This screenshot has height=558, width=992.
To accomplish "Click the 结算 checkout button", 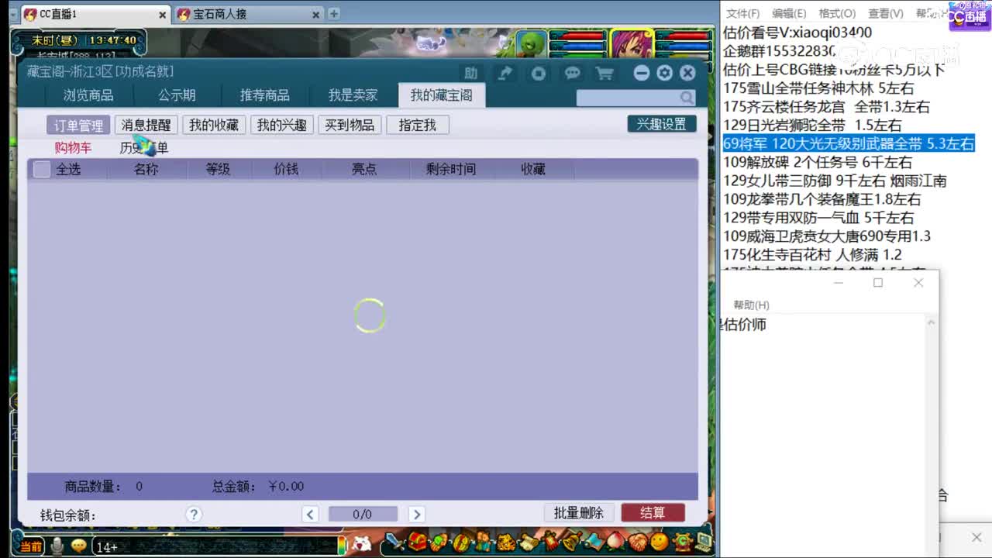I will pos(653,511).
